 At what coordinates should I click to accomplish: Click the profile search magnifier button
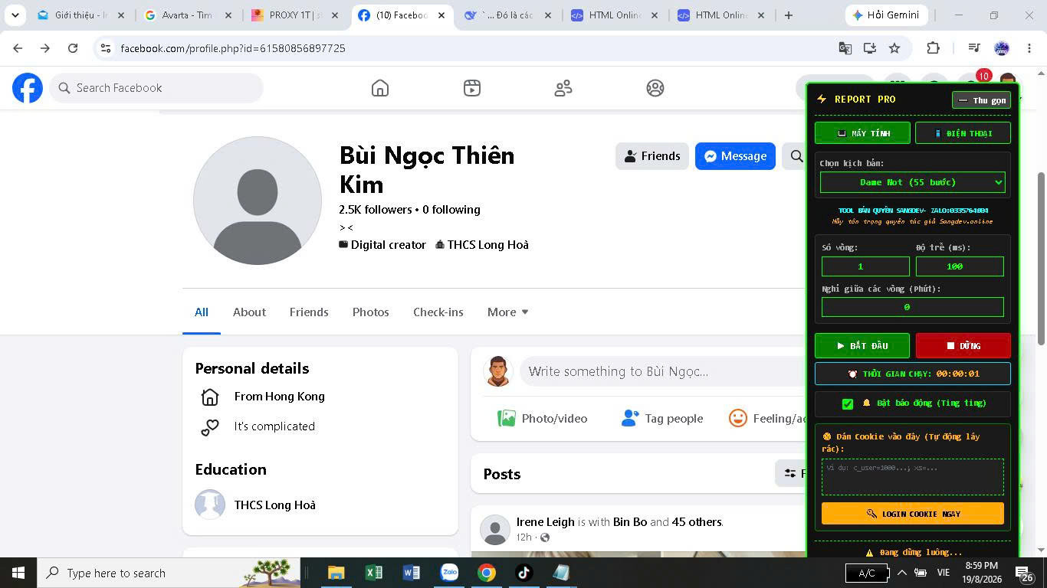(797, 156)
